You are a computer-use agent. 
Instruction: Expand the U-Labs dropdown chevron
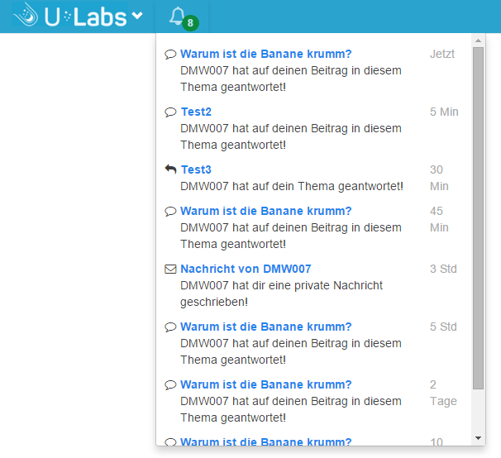pyautogui.click(x=137, y=16)
